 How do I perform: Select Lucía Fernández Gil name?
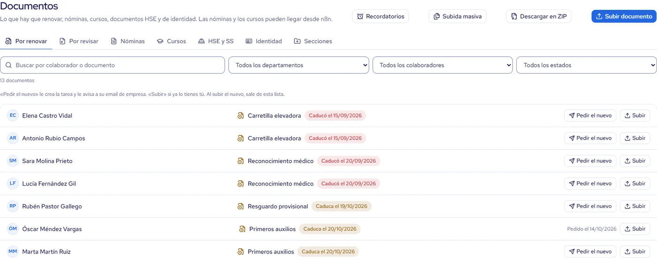pyautogui.click(x=49, y=184)
